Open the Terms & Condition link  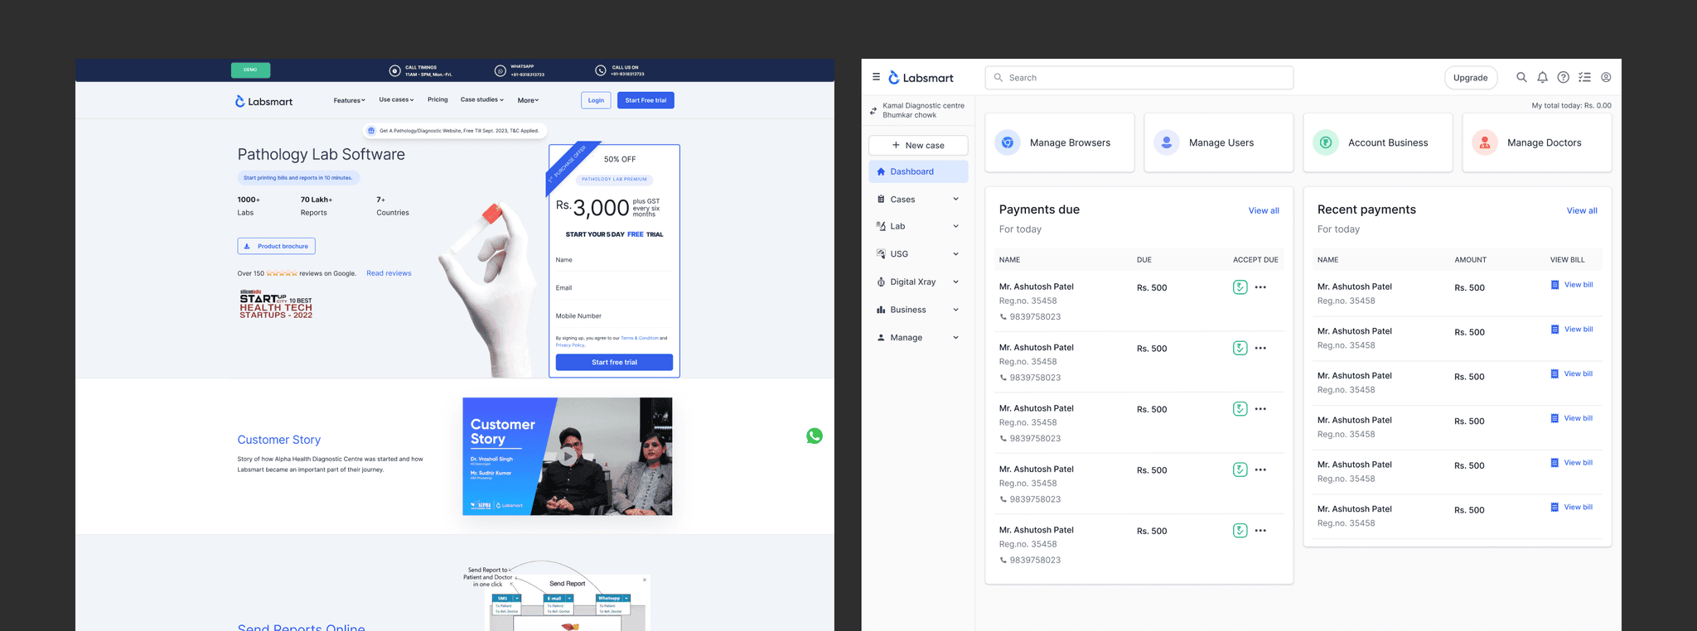point(640,338)
